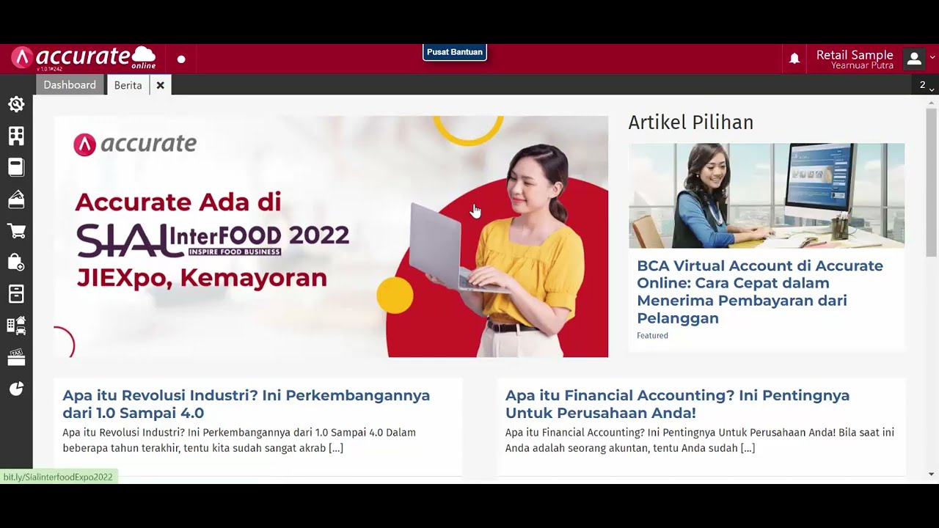This screenshot has width=939, height=528.
Task: Click the Revolusi Industri excerpt text
Action: (239, 440)
